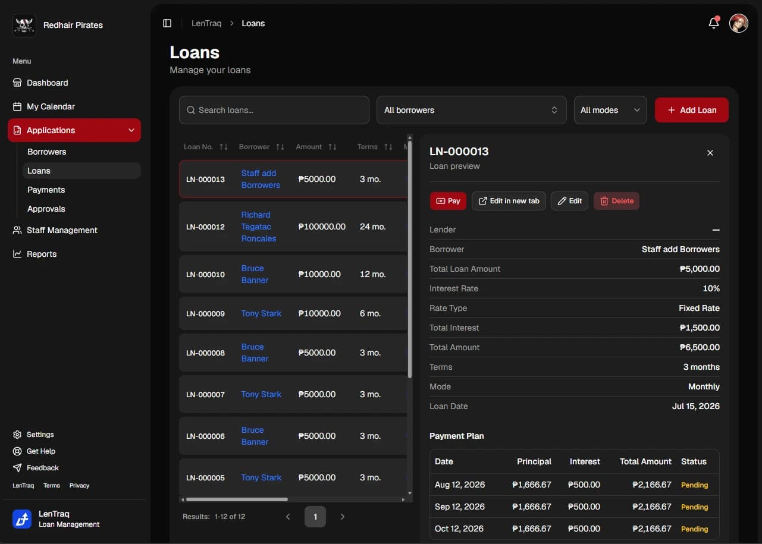
Task: Open the user avatar profile menu
Action: (739, 23)
